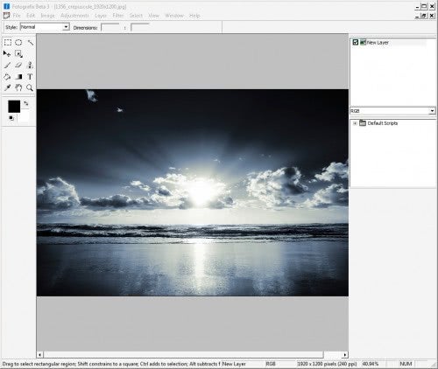Select the Move tool arrow
Viewport: 438px width, 369px height.
click(x=7, y=53)
